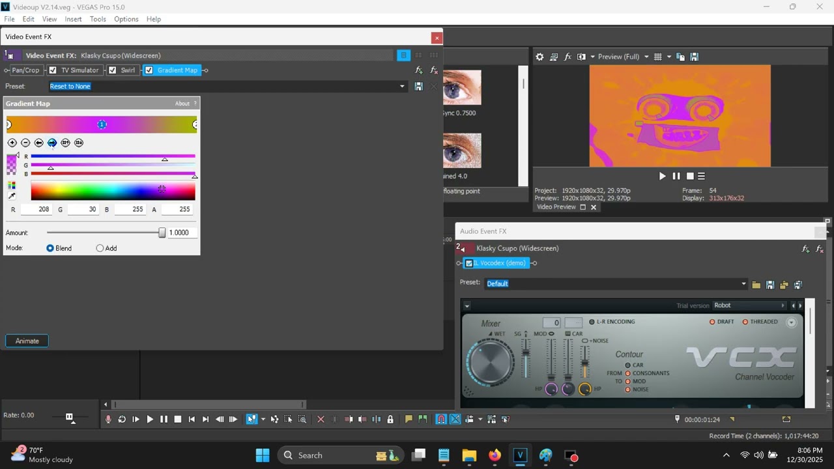834x469 pixels.
Task: Click the R value field showing 208
Action: [x=36, y=210]
